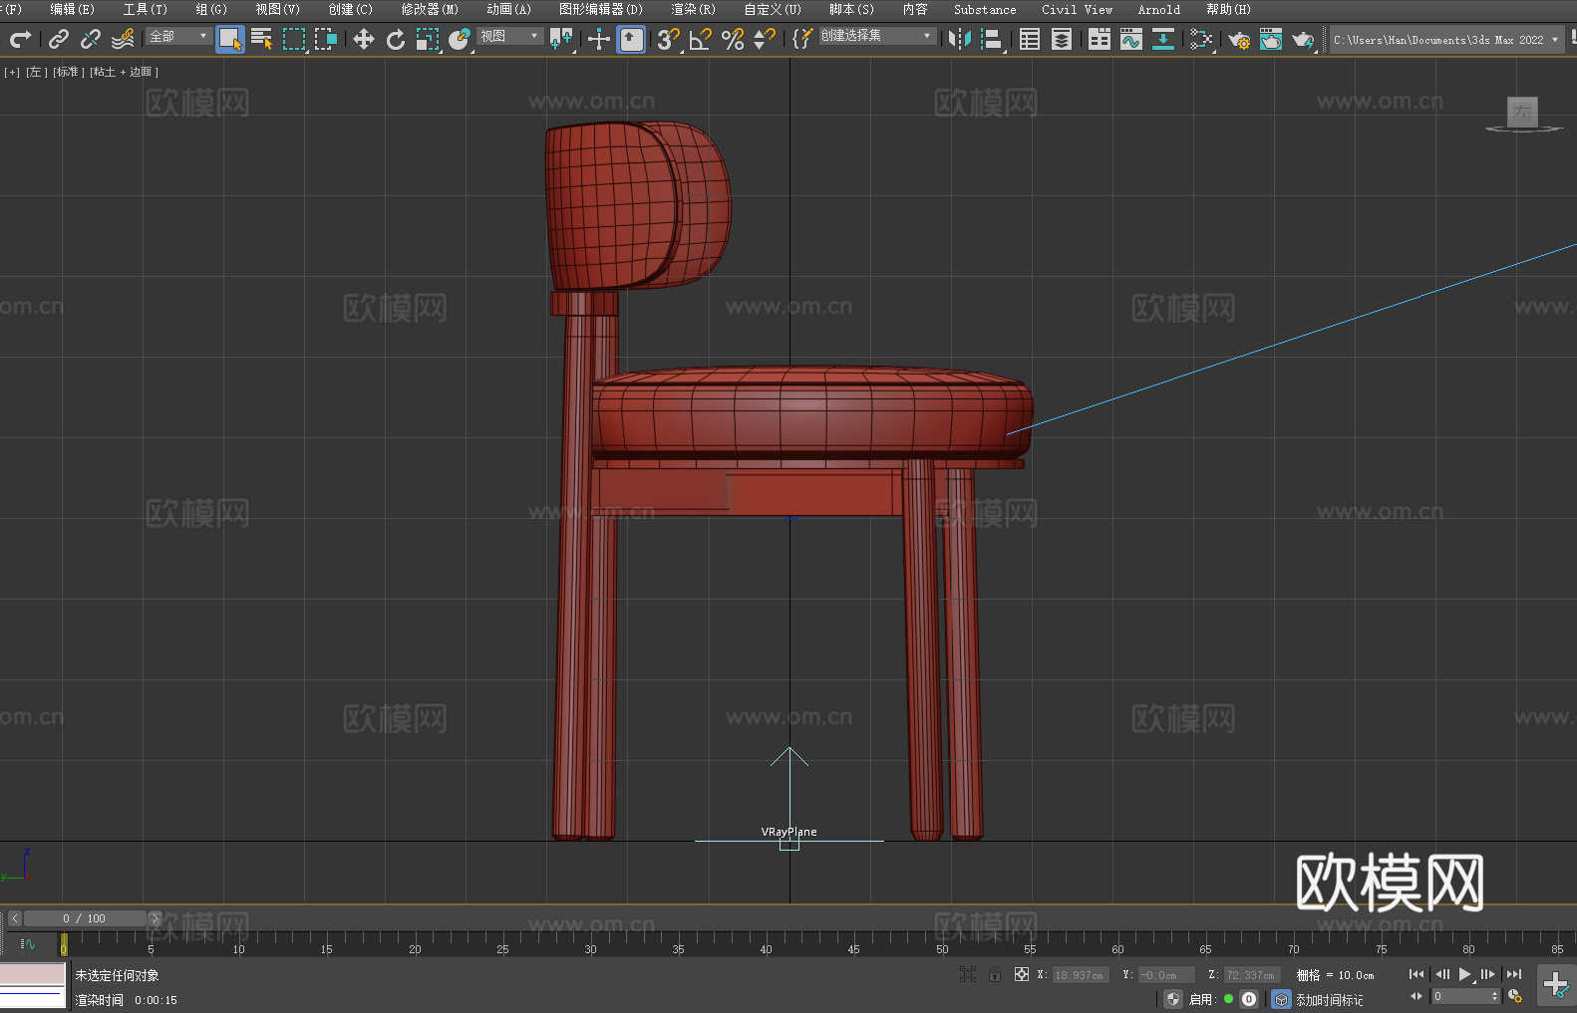The width and height of the screenshot is (1577, 1013).
Task: Toggle Angle Snap
Action: coord(701,39)
